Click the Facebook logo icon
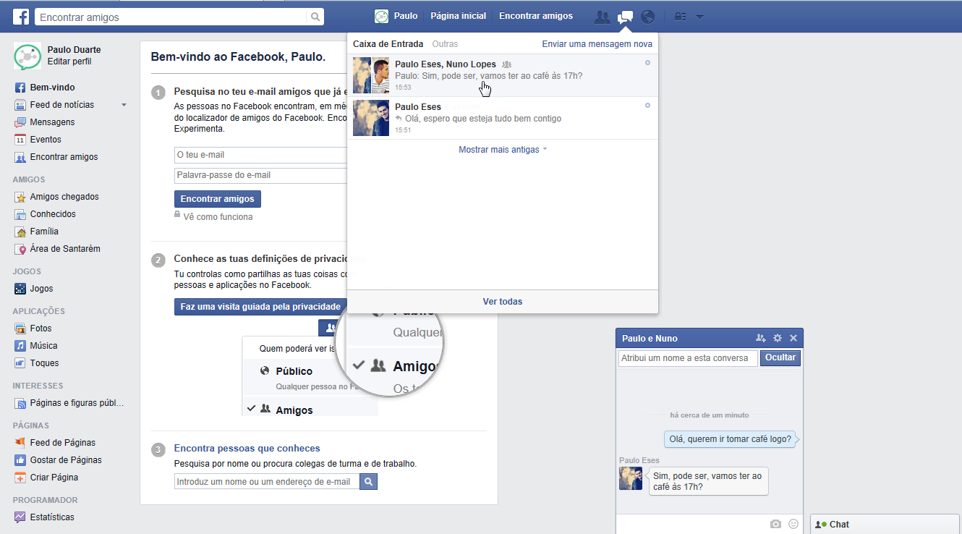The width and height of the screenshot is (962, 534). 21,17
